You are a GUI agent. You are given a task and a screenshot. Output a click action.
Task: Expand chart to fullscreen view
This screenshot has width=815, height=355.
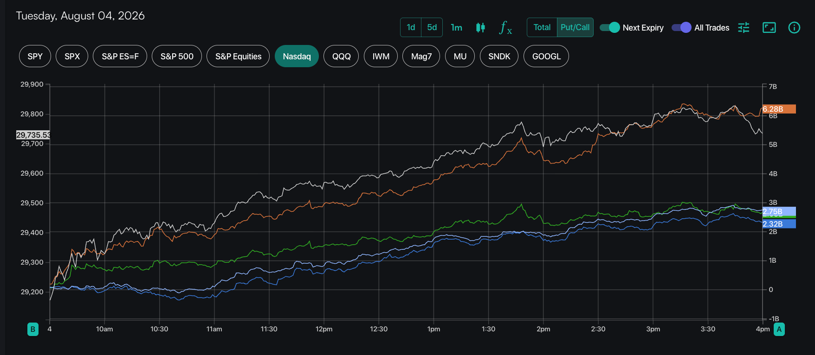[x=769, y=27]
